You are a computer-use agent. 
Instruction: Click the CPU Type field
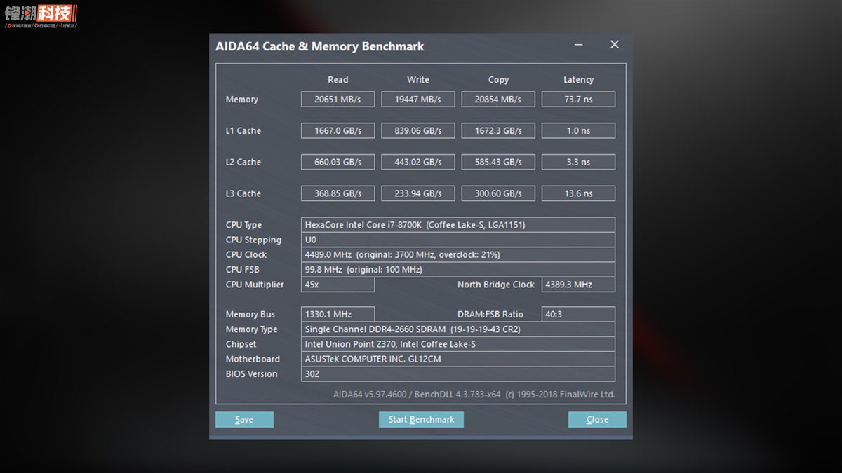coord(457,225)
